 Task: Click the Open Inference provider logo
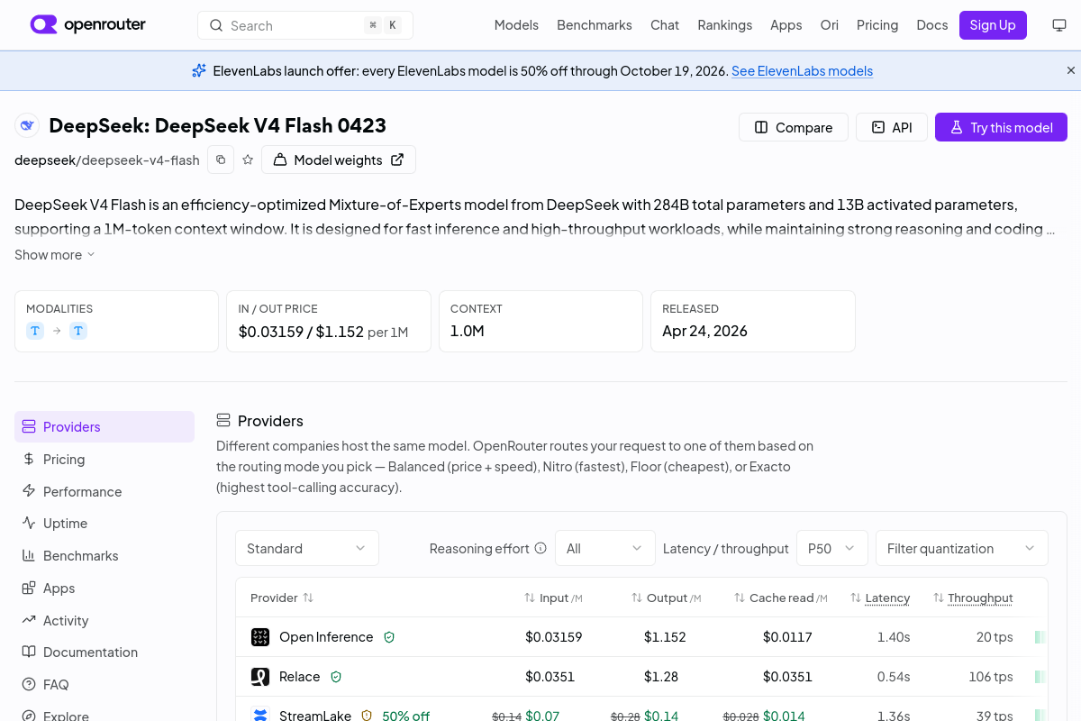point(260,637)
